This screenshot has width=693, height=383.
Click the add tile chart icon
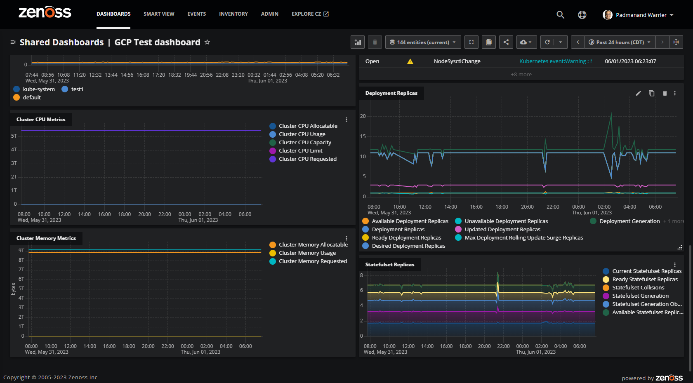pyautogui.click(x=358, y=42)
